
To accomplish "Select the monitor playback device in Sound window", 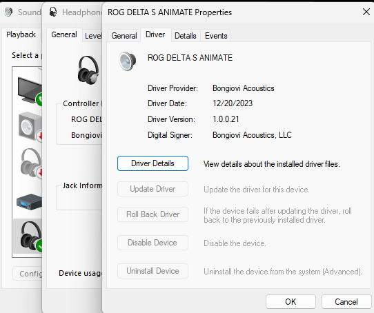I will 30,90.
